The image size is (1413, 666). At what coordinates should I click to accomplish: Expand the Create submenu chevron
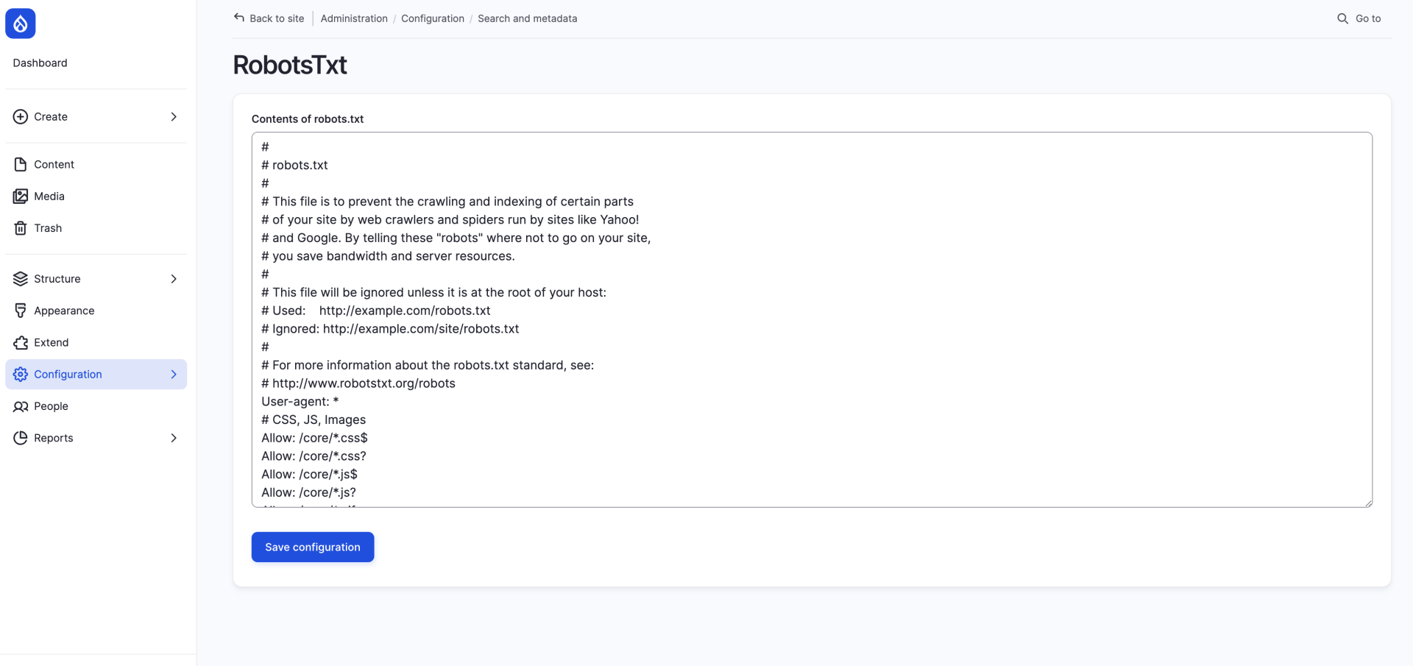point(174,117)
